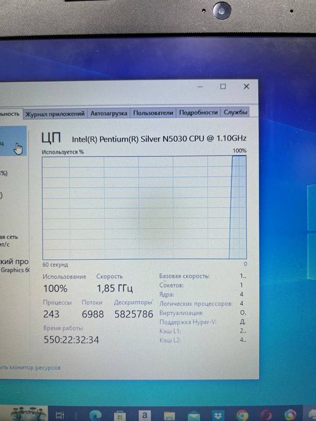Click the Базовая скорость label
The width and height of the screenshot is (316, 421).
click(x=184, y=276)
